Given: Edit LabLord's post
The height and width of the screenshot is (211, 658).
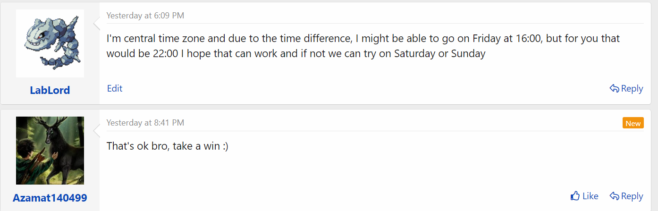Looking at the screenshot, I should coord(115,88).
